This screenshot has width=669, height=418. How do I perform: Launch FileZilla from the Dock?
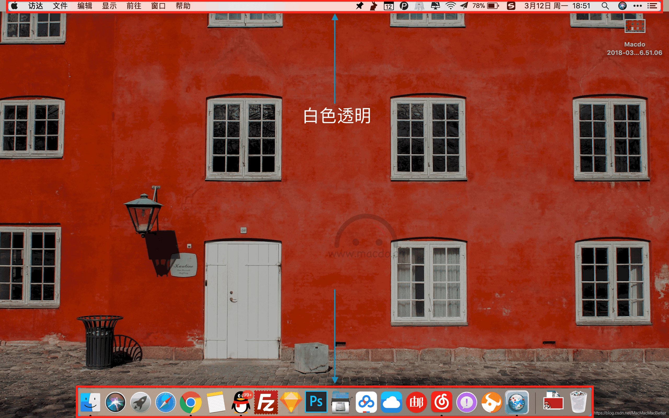266,402
